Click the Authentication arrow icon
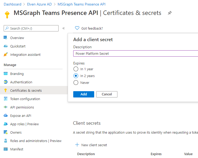This screenshot has height=158, width=198. point(5,82)
